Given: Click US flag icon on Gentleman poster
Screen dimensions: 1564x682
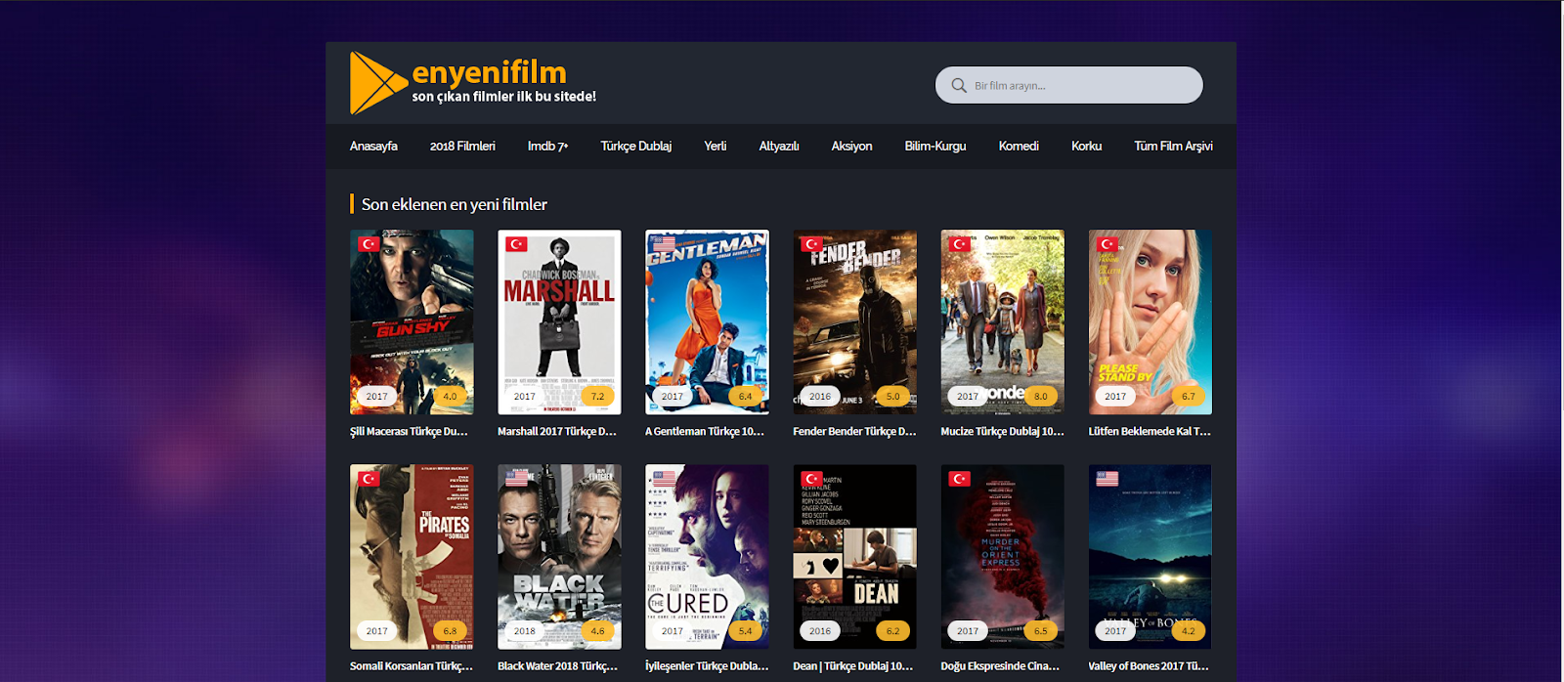Looking at the screenshot, I should tap(664, 244).
